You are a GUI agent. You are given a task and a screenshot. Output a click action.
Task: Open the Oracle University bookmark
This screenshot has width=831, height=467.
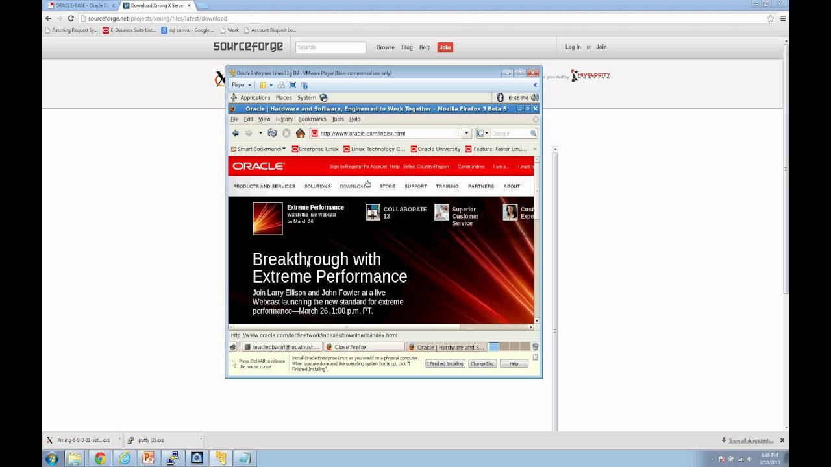pos(435,149)
